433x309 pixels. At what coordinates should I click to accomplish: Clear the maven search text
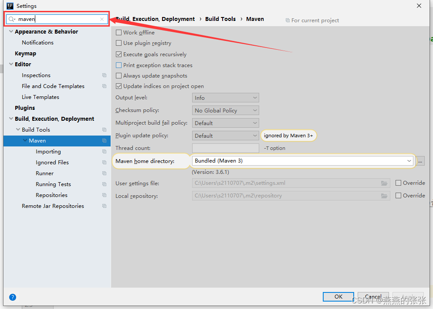102,19
